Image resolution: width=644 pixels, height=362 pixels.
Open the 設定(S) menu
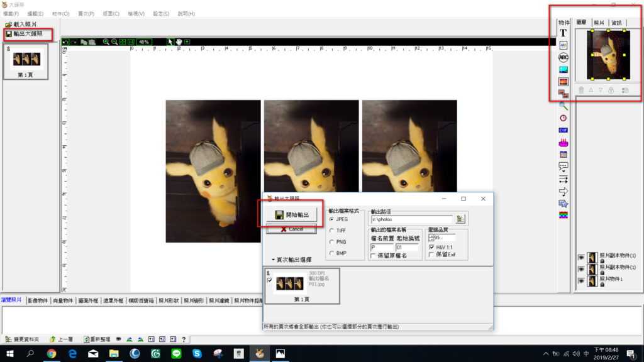[x=161, y=14]
